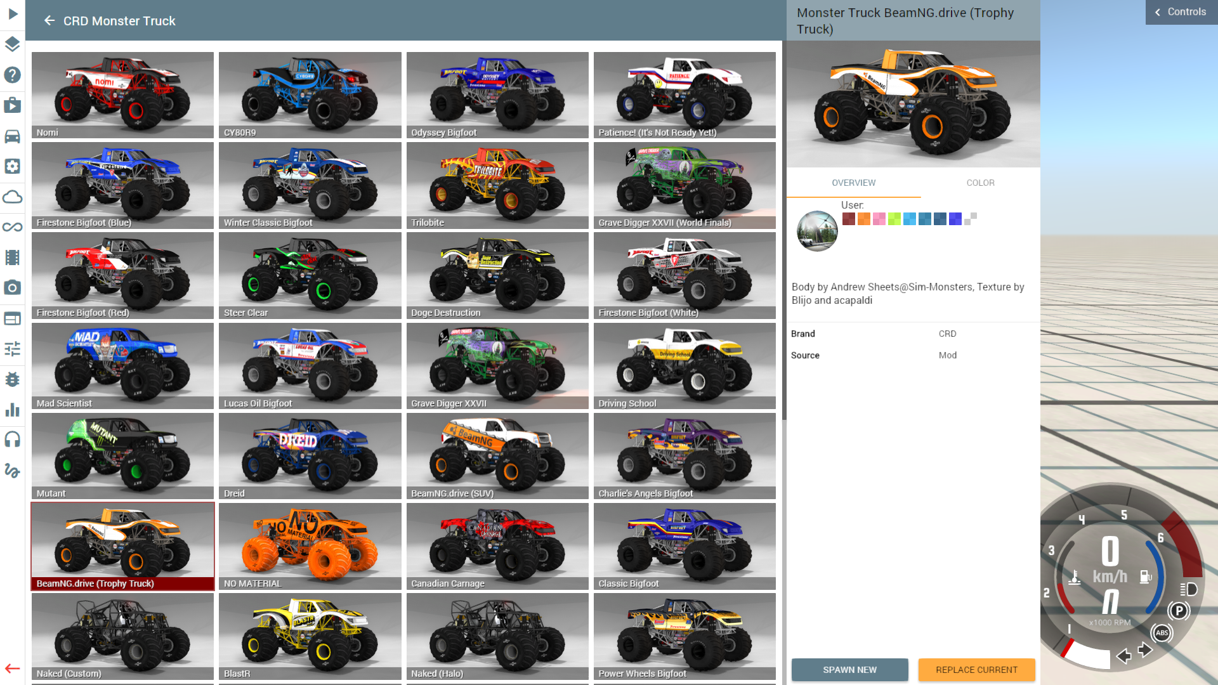1218x685 pixels.
Task: Pick the light blue user color swatch
Action: tap(909, 219)
